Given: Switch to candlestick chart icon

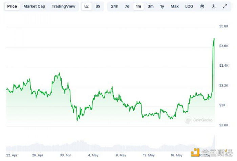Looking at the screenshot, I should pos(98,6).
